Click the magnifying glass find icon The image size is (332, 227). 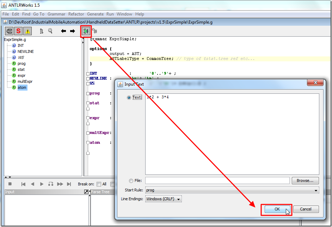click(x=50, y=31)
